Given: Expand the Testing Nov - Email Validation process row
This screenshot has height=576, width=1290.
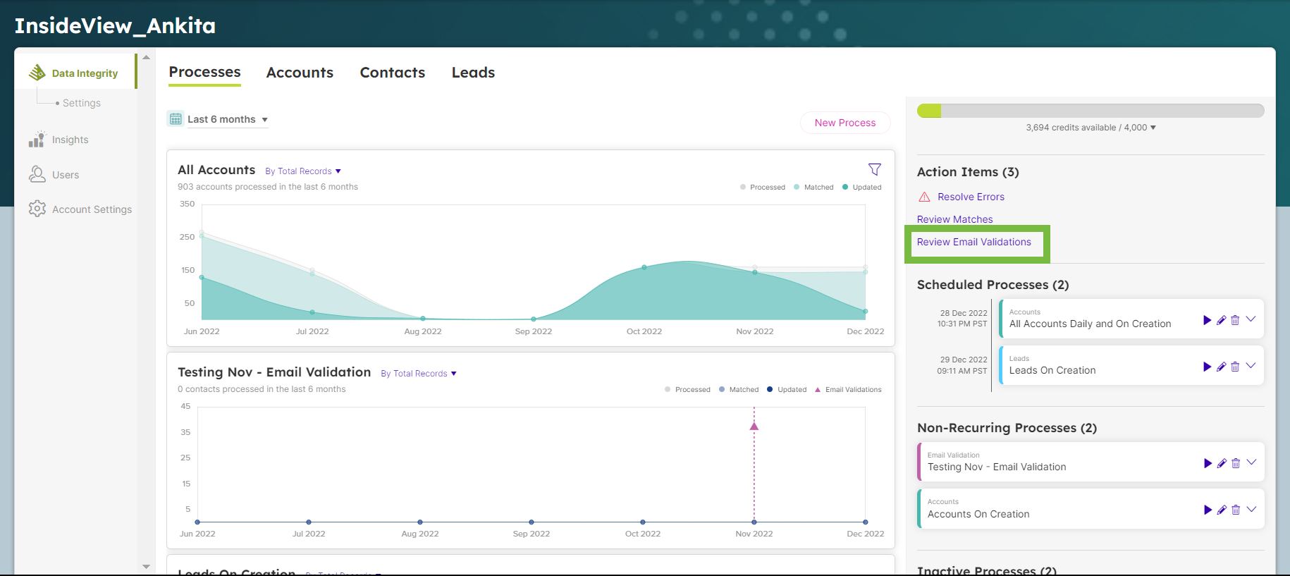Looking at the screenshot, I should click(1251, 462).
